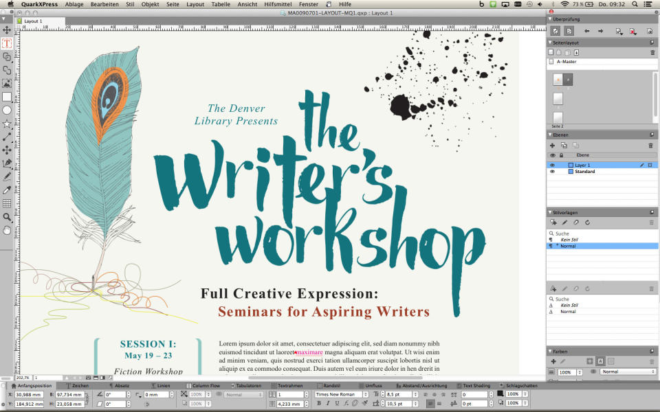Screen dimensions: 660x412
Task: Pick the Oval box tool
Action: click(x=7, y=110)
